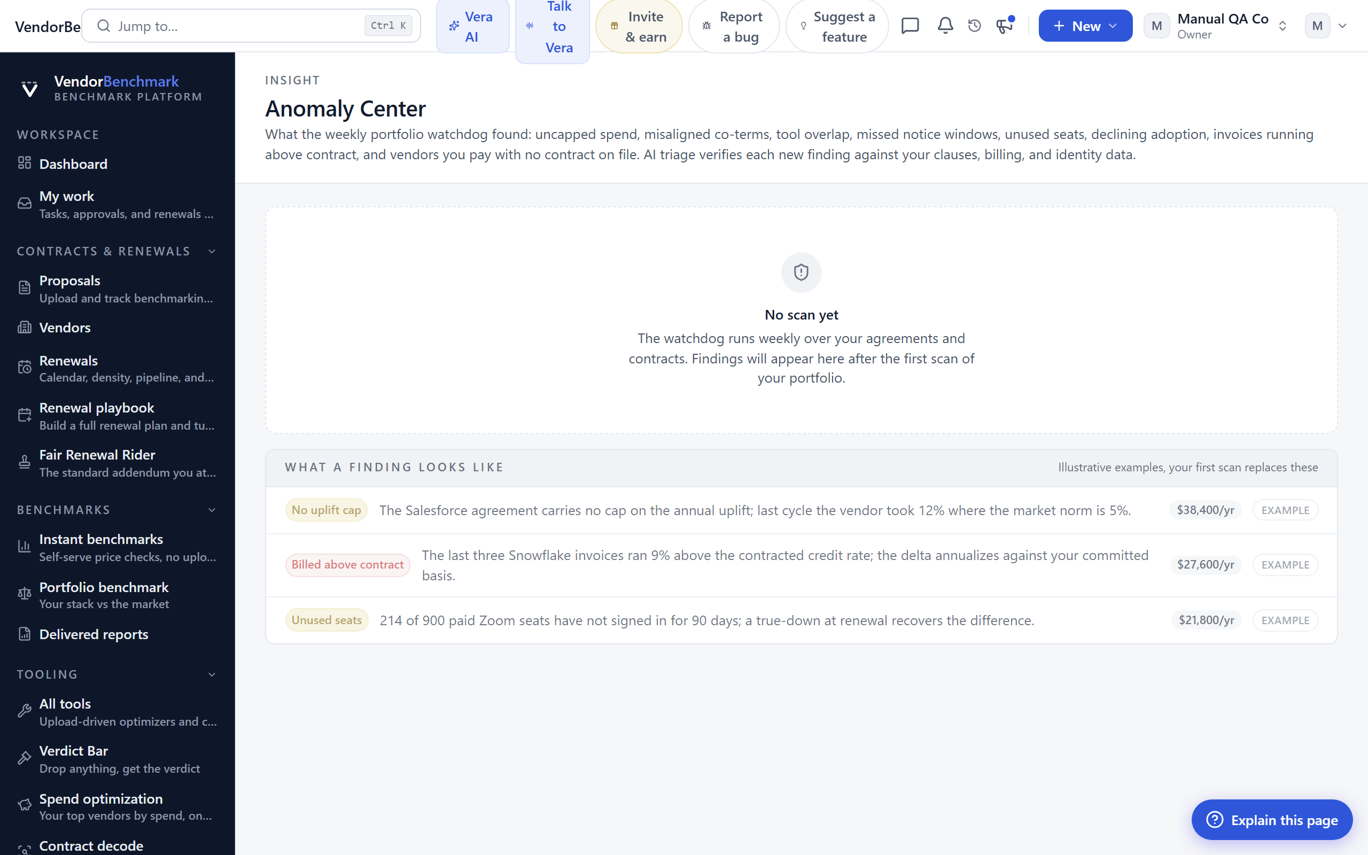The image size is (1368, 855).
Task: Open Spend optimization
Action: pos(118,806)
